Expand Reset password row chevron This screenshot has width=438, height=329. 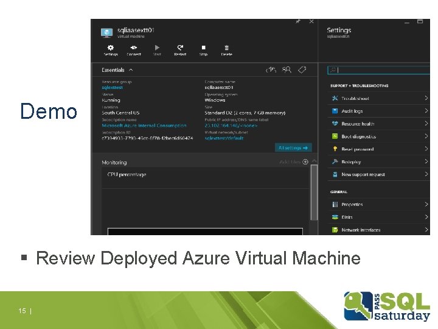[426, 149]
